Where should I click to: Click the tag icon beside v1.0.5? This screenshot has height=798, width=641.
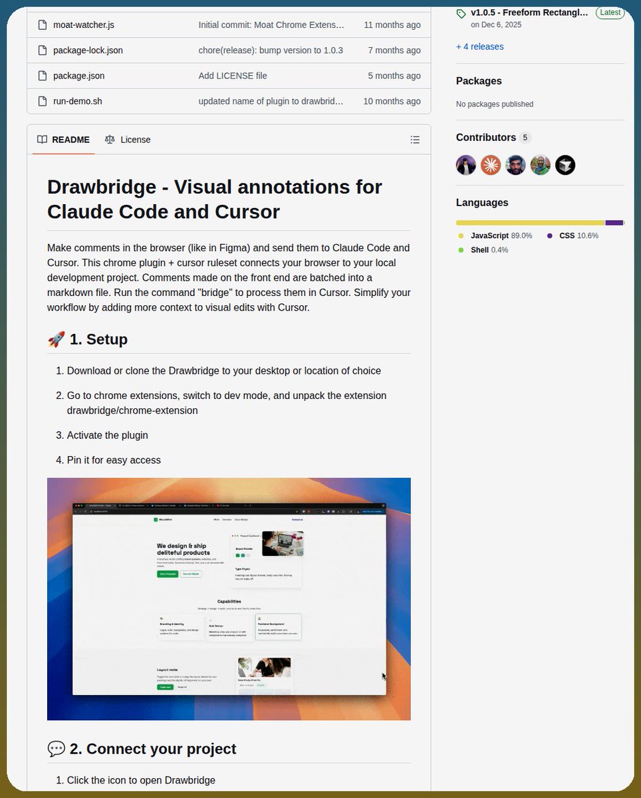pos(461,13)
